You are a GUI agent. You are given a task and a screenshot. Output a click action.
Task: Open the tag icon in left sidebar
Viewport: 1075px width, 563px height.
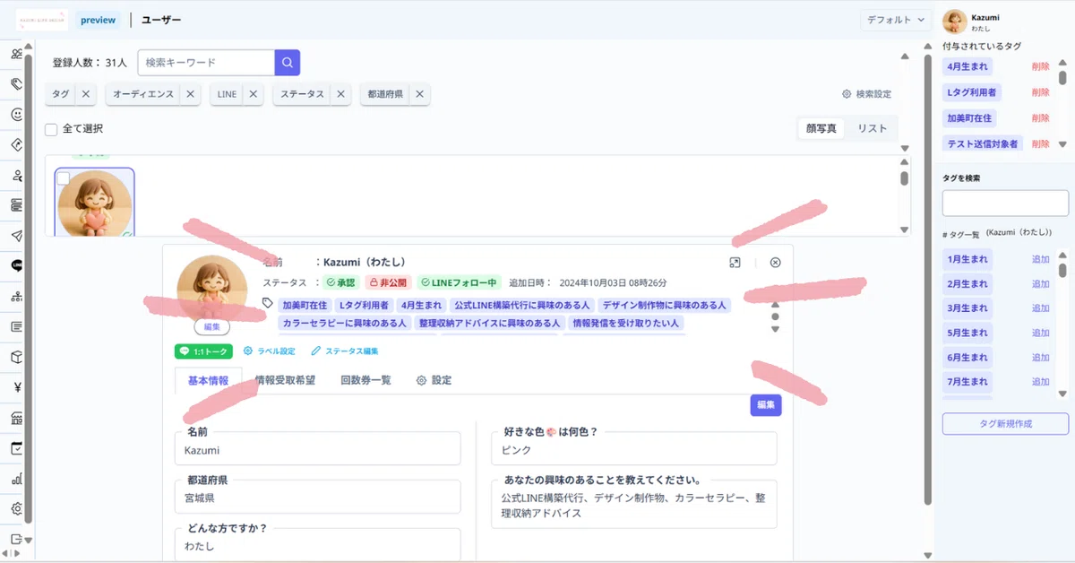[x=17, y=84]
